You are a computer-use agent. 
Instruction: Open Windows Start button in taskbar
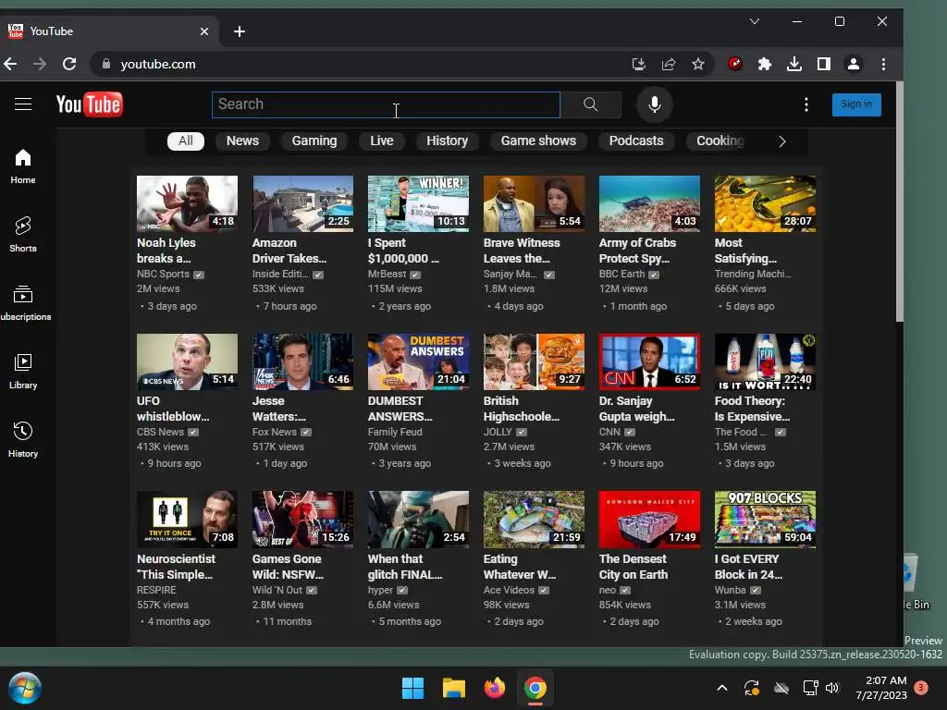point(413,688)
